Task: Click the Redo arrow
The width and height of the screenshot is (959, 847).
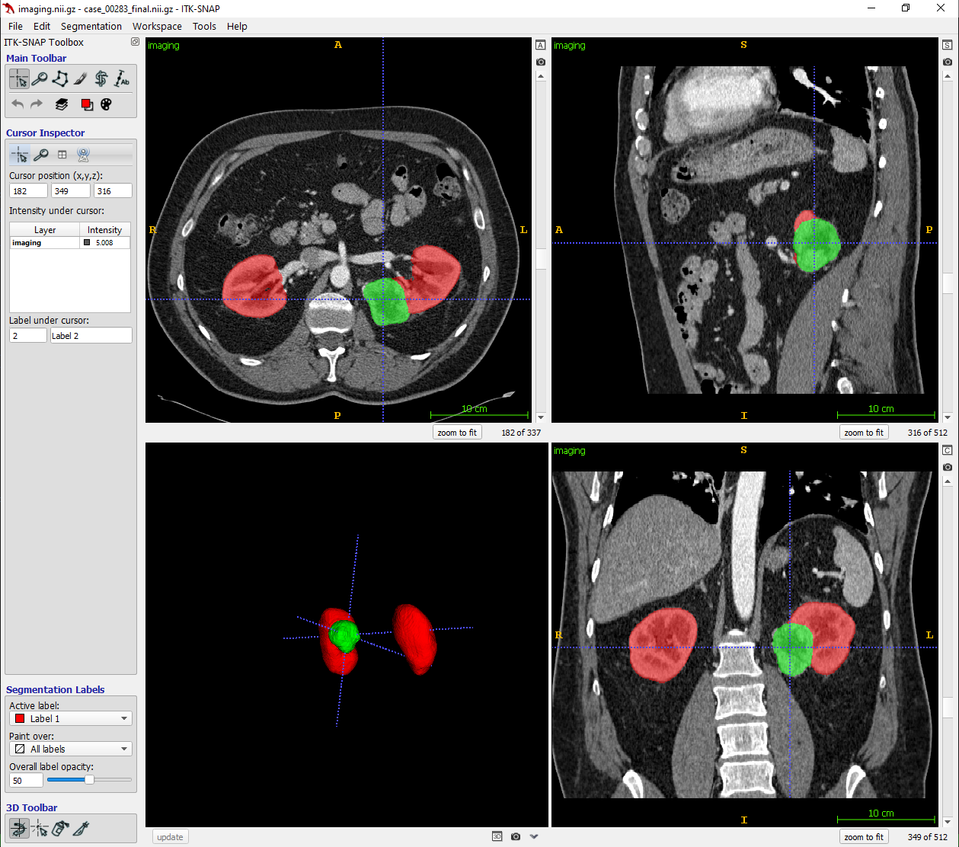Action: [x=37, y=104]
